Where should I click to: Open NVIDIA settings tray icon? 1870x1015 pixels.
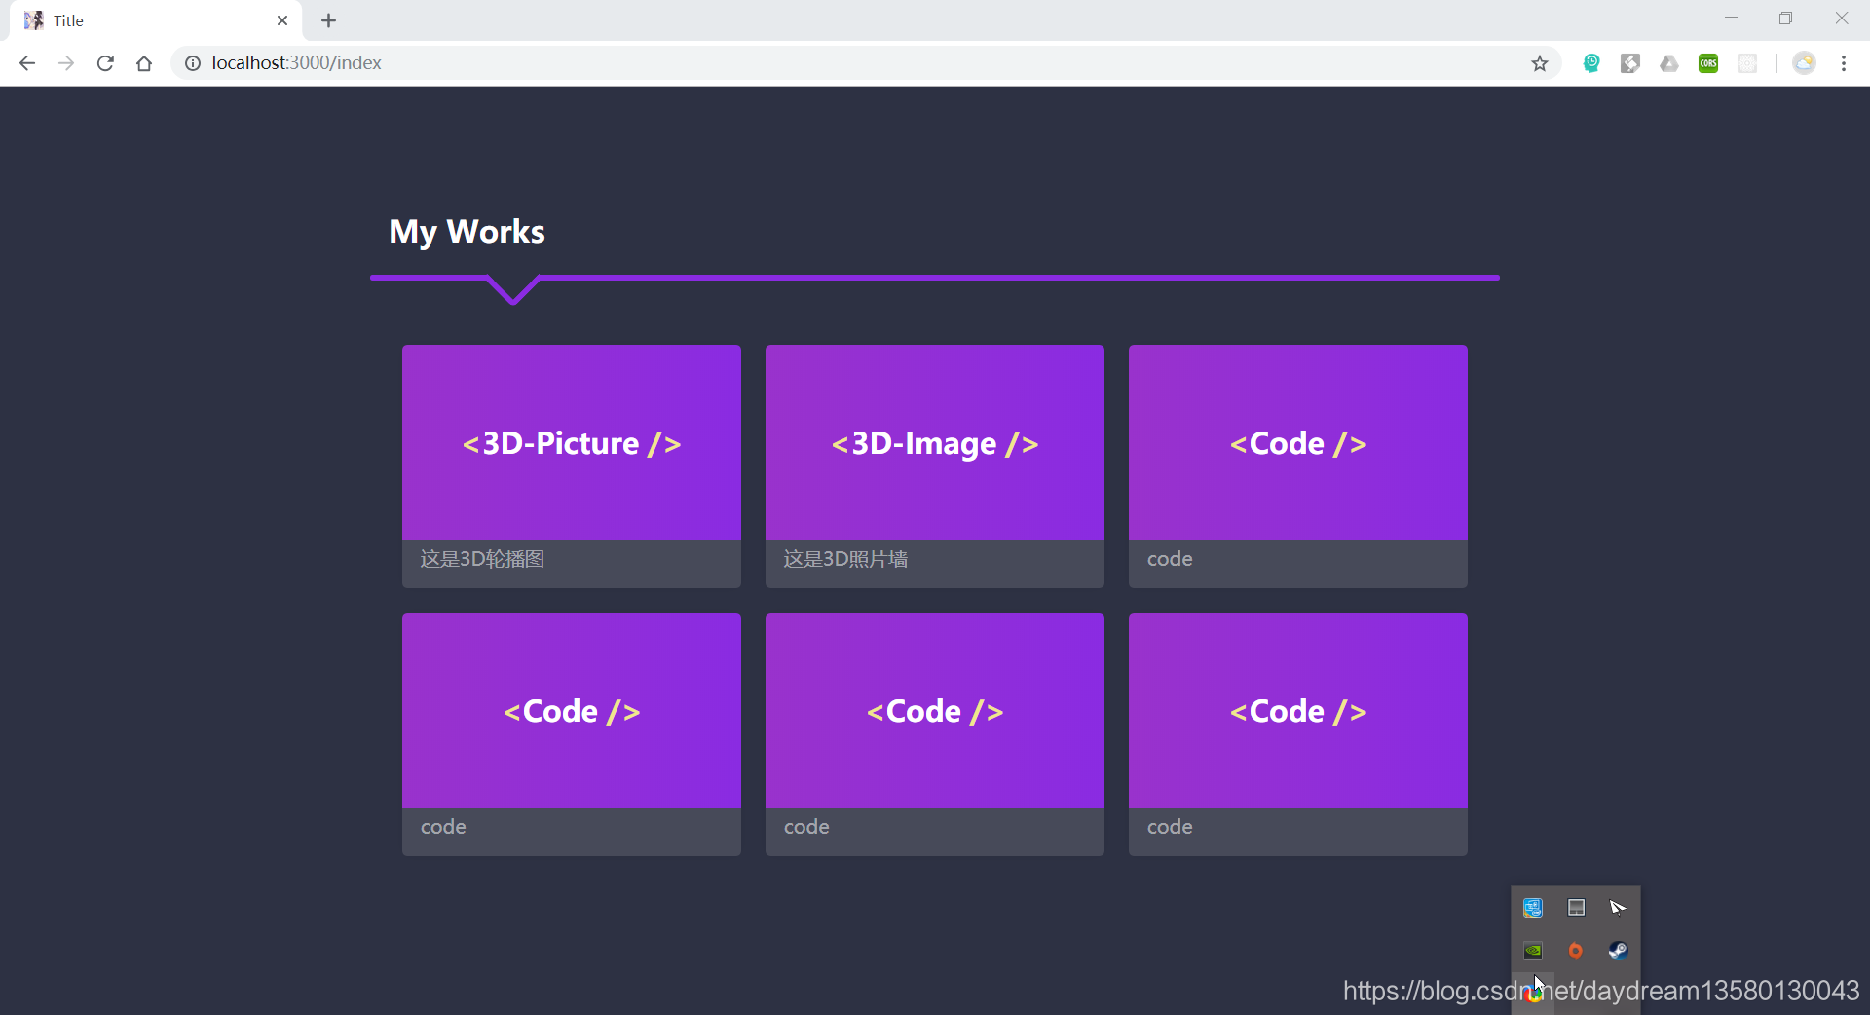pyautogui.click(x=1533, y=951)
